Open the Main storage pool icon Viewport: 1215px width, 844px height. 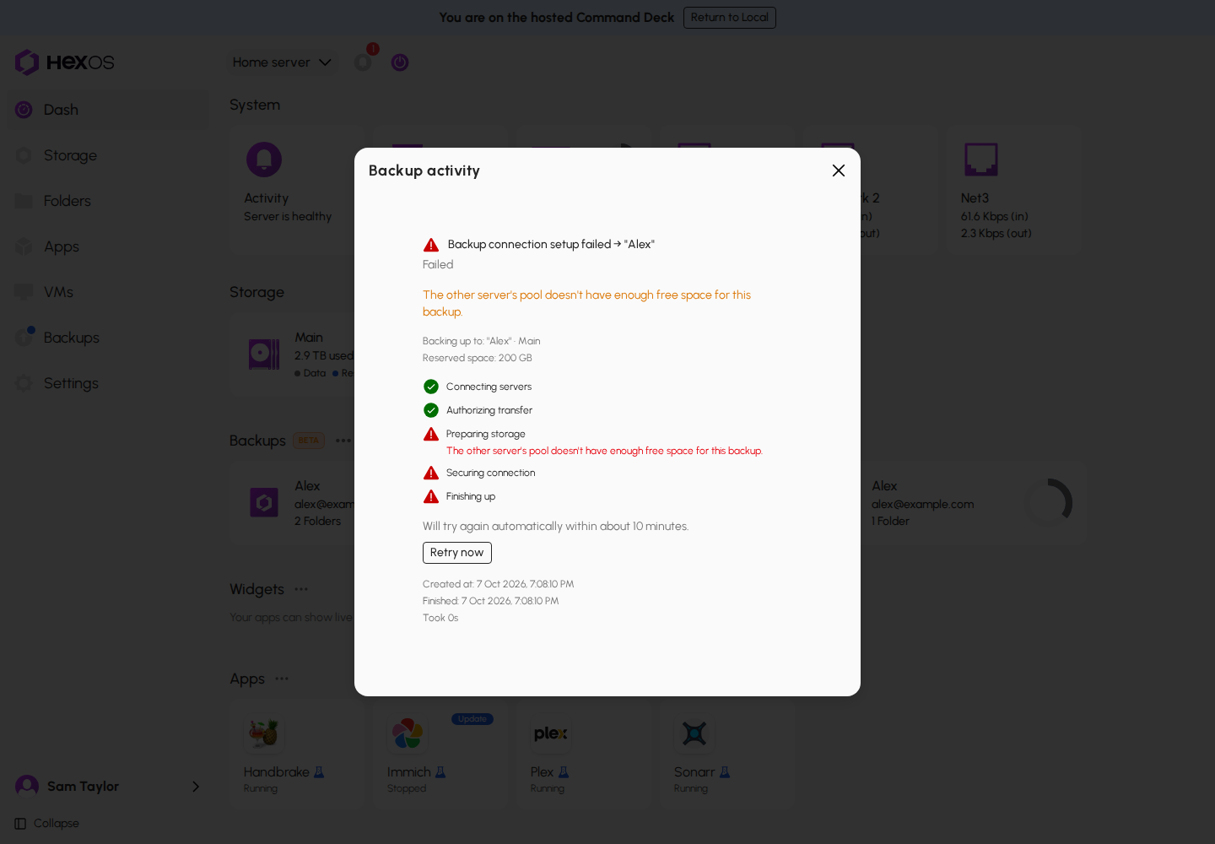(264, 354)
